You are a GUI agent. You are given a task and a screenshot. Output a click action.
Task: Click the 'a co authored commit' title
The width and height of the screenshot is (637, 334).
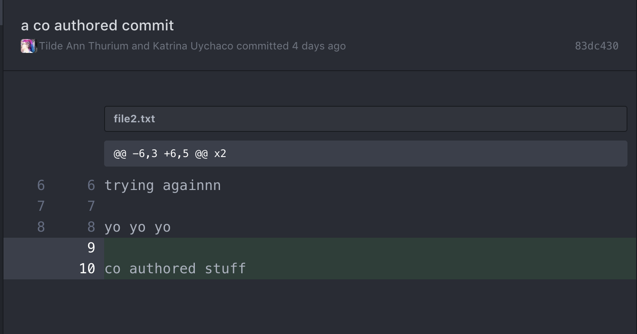(x=97, y=26)
